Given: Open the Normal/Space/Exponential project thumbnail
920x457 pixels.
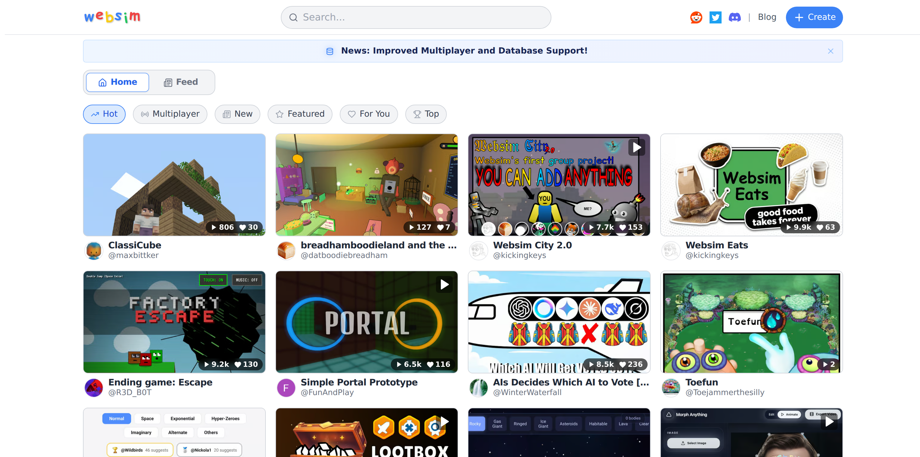Looking at the screenshot, I should click(x=174, y=432).
